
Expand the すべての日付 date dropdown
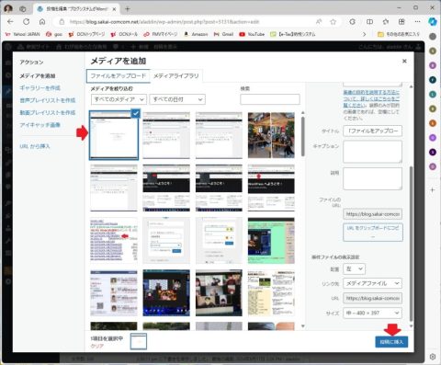coord(177,99)
